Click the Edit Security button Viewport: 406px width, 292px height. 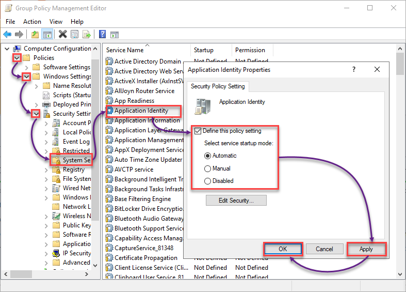point(236,201)
